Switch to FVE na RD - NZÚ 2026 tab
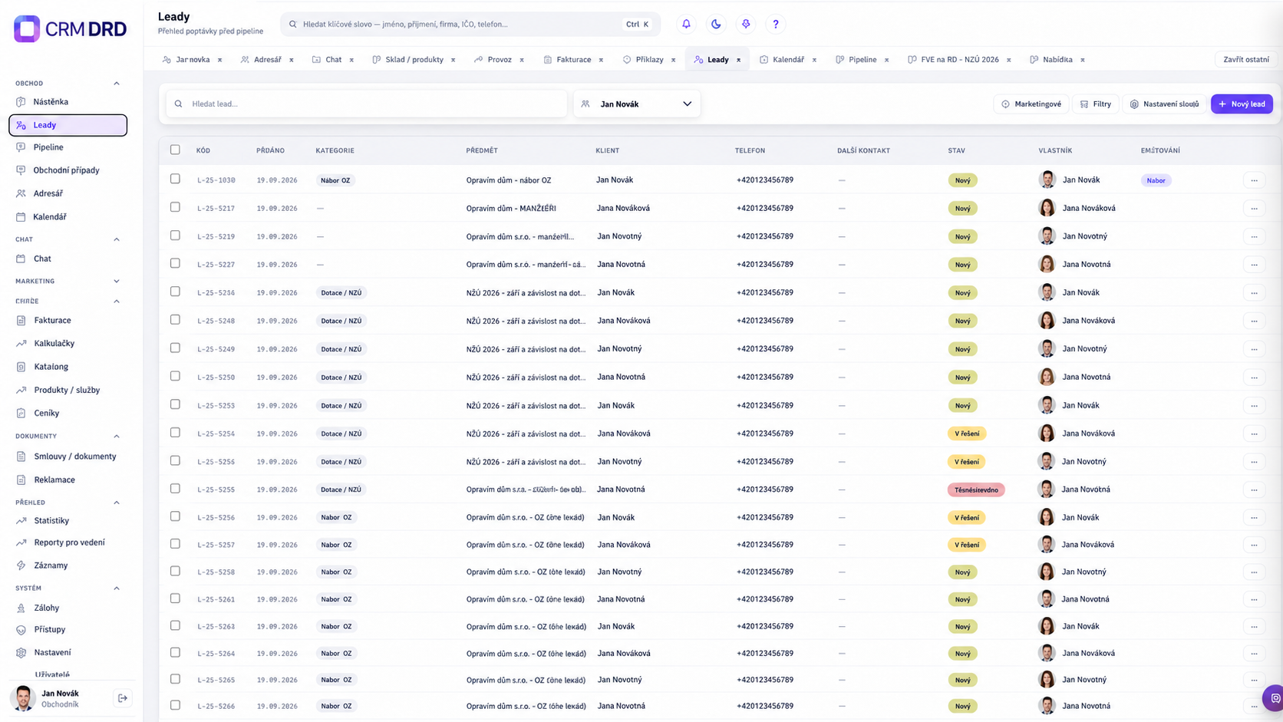Image resolution: width=1283 pixels, height=722 pixels. [959, 59]
